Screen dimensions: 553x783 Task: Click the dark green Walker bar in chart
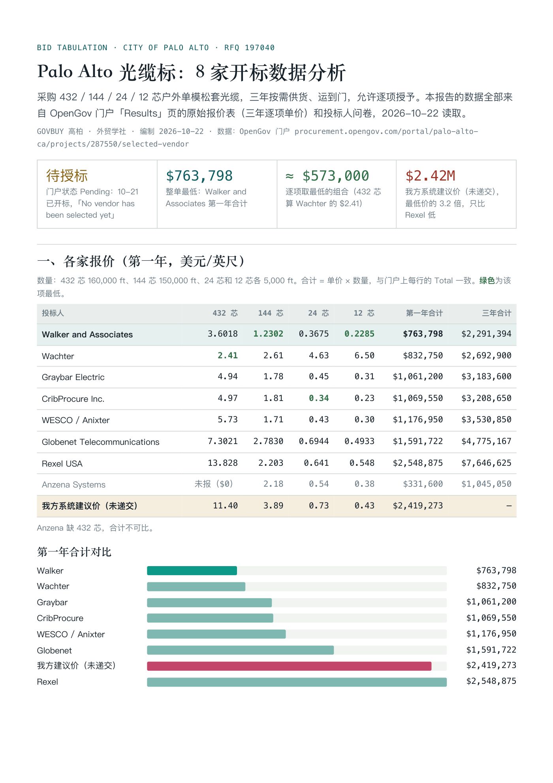[192, 570]
